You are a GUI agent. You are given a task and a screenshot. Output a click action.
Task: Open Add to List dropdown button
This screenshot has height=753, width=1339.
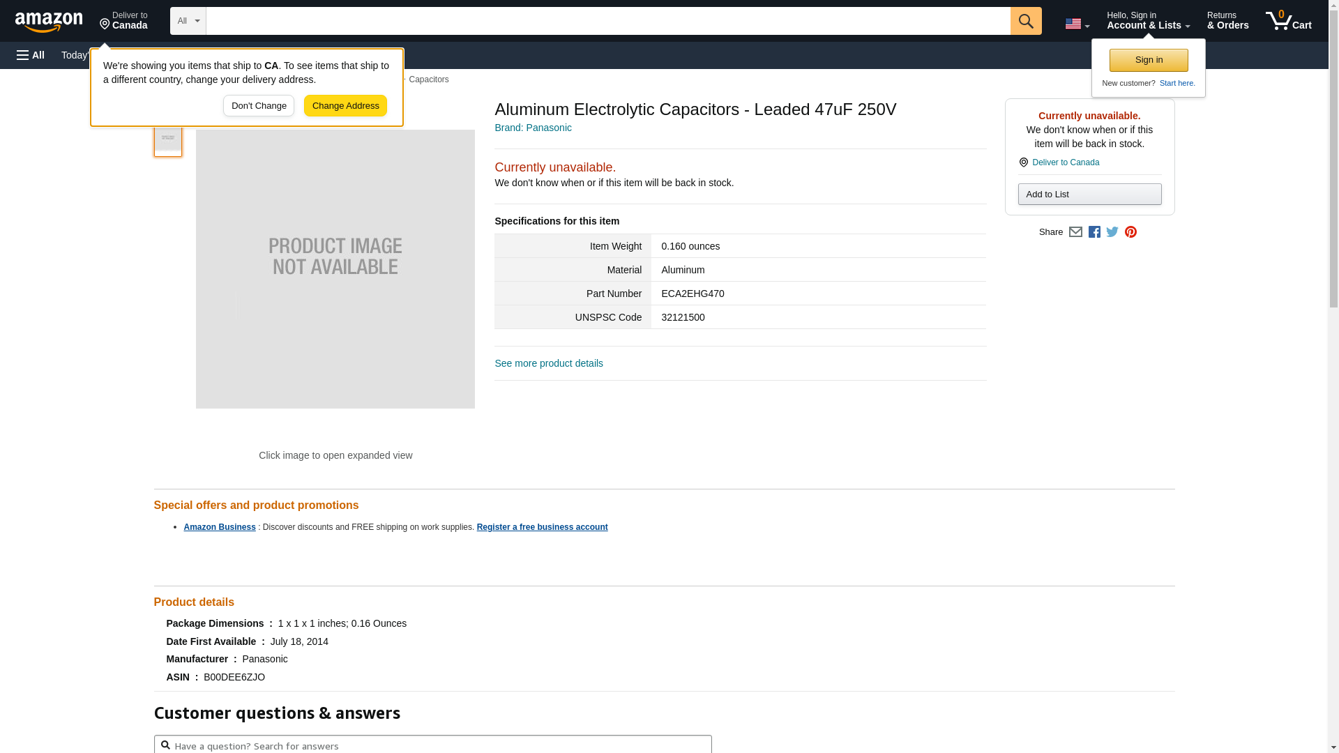pyautogui.click(x=1089, y=195)
